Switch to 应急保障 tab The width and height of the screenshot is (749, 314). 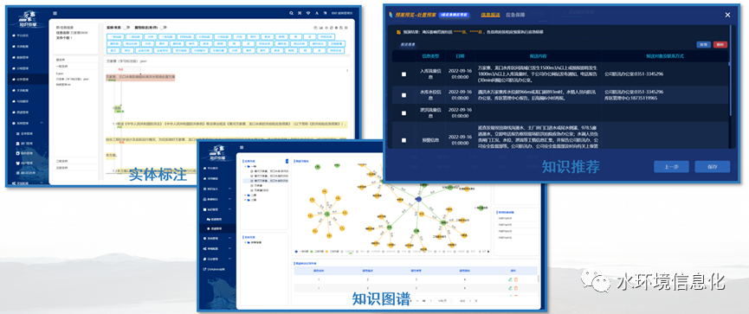coord(515,15)
